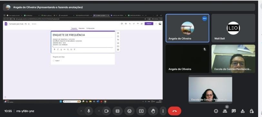
Task: Open the chat messages icon
Action: tap(234, 111)
